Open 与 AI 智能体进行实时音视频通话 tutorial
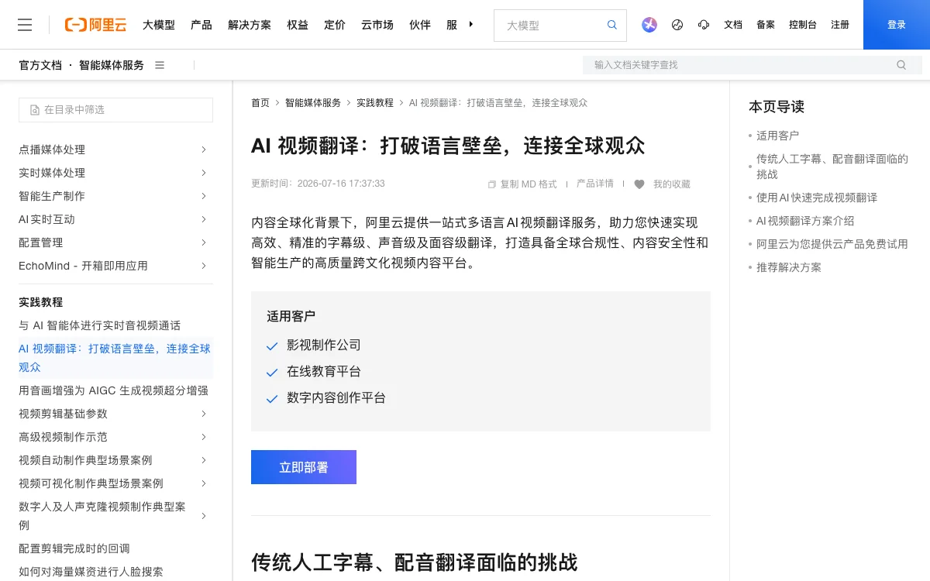 99,325
